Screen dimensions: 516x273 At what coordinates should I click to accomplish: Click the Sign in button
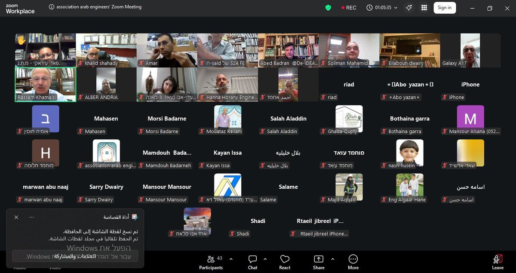(x=444, y=8)
